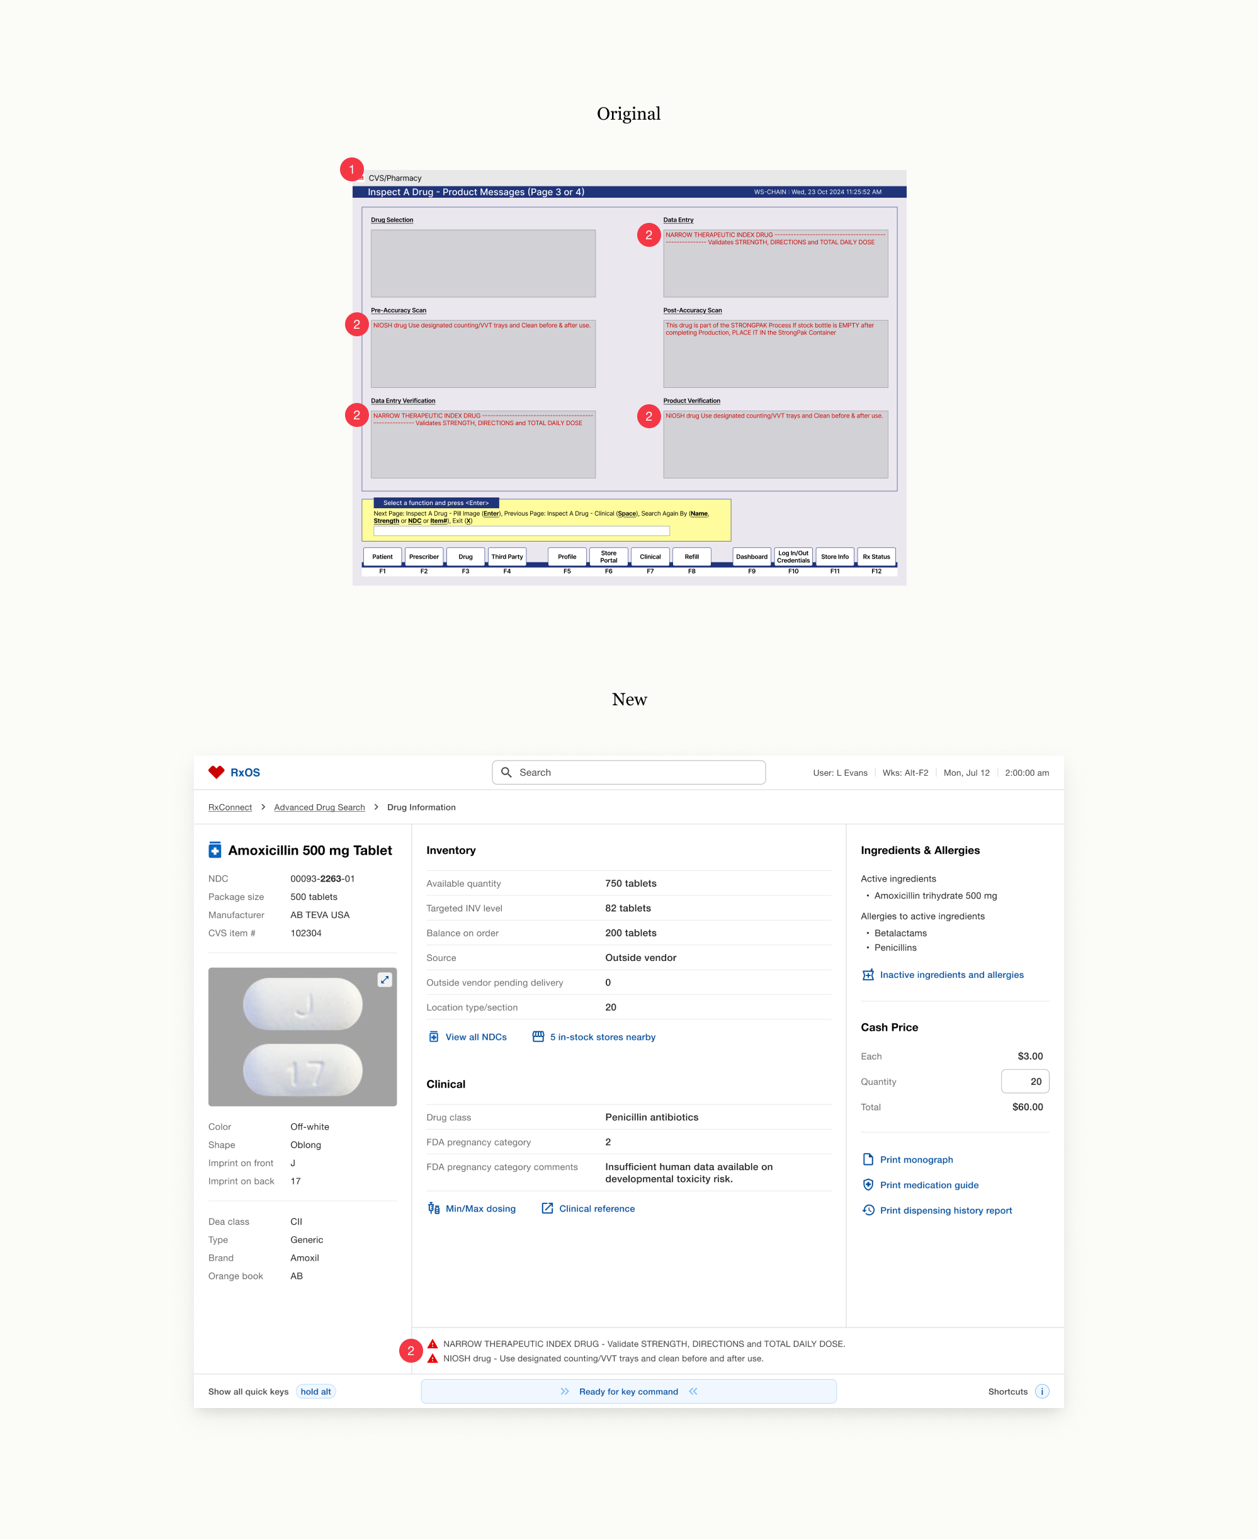Click the Search input field
The width and height of the screenshot is (1258, 1539).
click(x=638, y=773)
